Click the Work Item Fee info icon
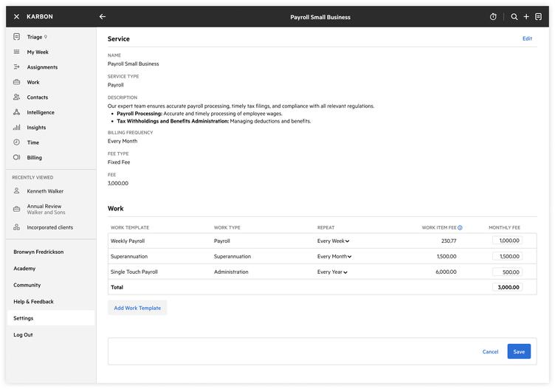The height and width of the screenshot is (389, 555). 460,228
